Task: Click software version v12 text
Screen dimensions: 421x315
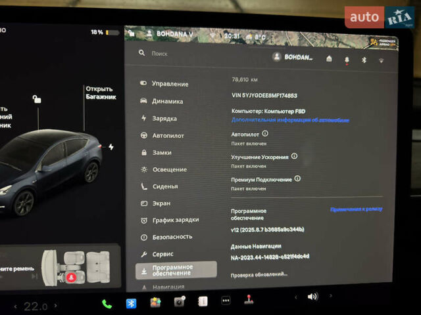Action: pyautogui.click(x=268, y=230)
